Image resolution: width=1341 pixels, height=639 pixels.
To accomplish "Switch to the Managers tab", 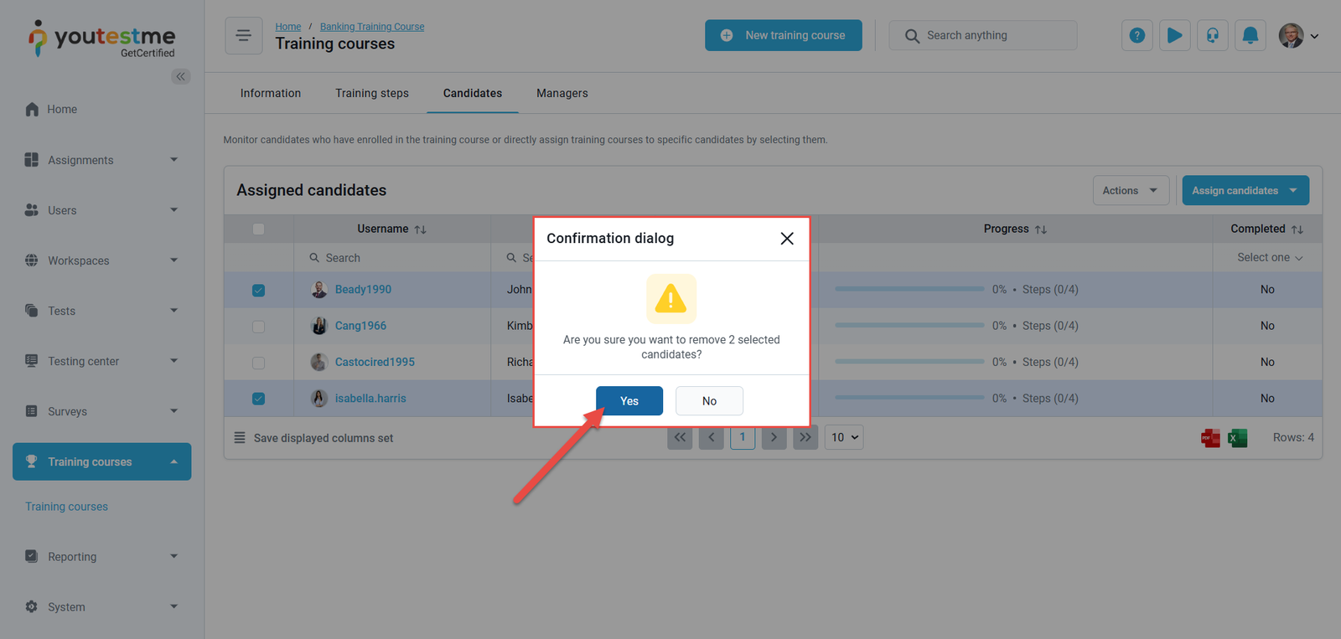I will 562,93.
